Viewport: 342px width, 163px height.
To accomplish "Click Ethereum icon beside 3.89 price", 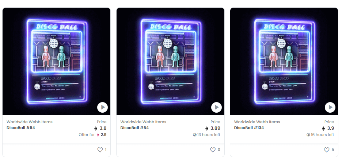I will coord(207,128).
